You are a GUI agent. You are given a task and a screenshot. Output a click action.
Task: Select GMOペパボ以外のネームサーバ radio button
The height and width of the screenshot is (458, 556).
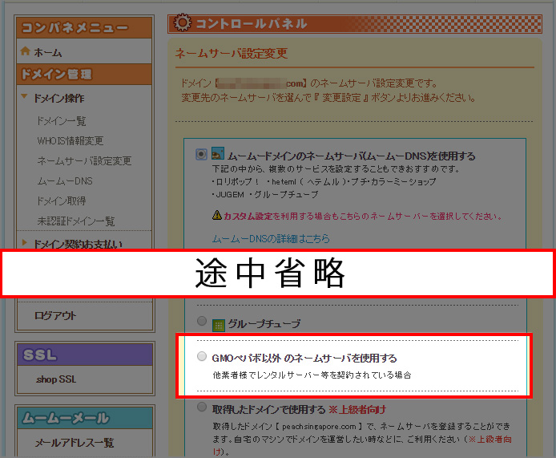(x=202, y=356)
